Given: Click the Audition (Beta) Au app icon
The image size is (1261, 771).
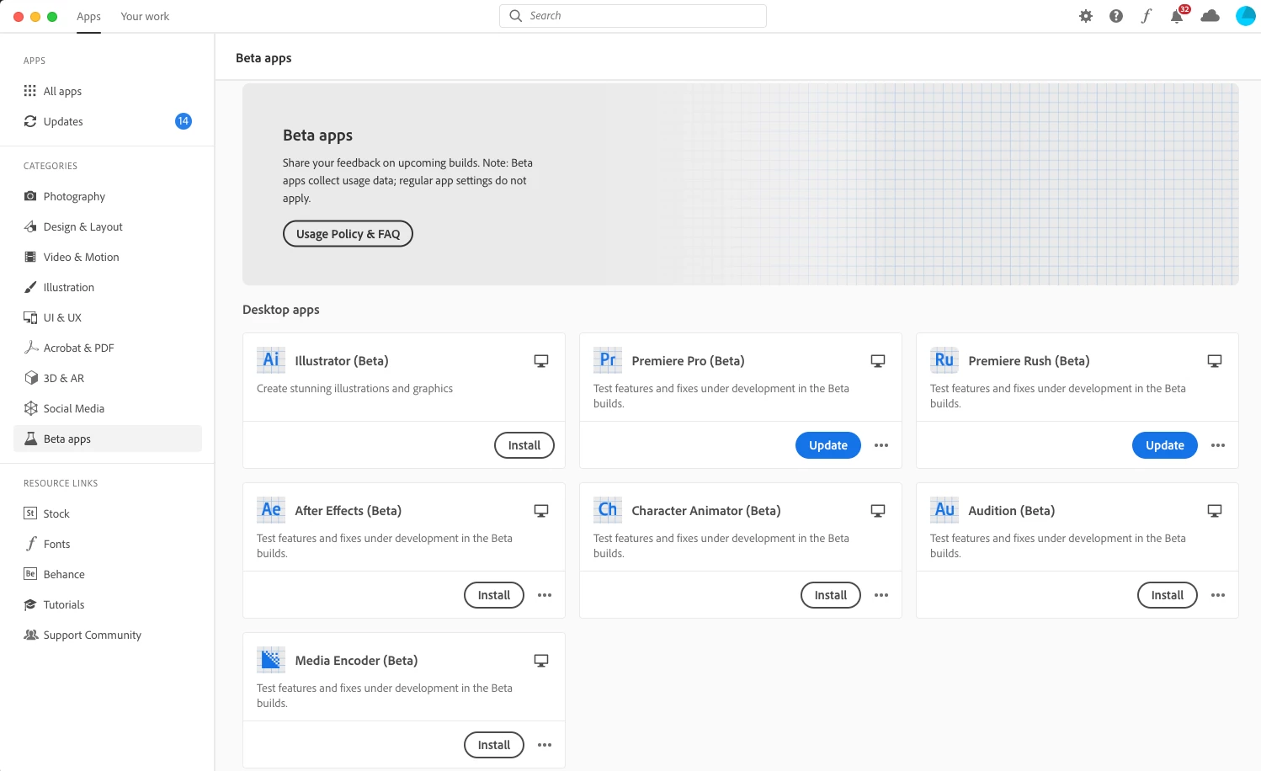Looking at the screenshot, I should tap(944, 510).
